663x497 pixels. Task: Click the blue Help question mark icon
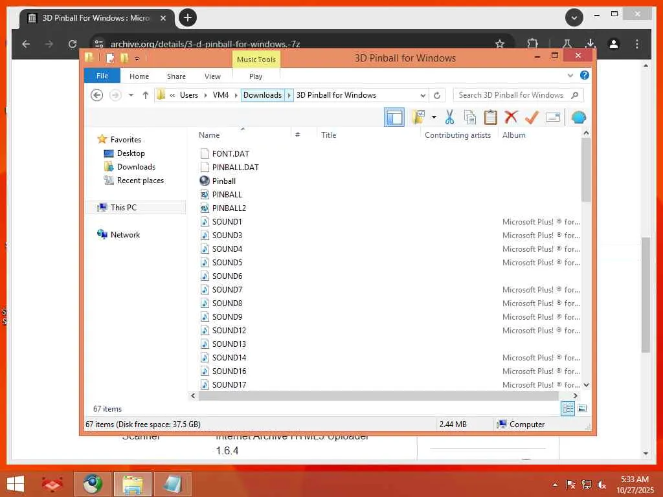tap(585, 75)
